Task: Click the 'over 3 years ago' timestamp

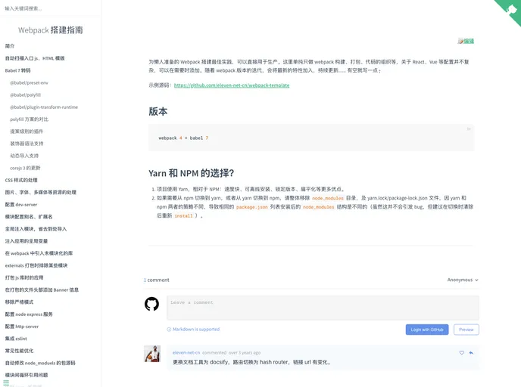Action: click(x=245, y=352)
